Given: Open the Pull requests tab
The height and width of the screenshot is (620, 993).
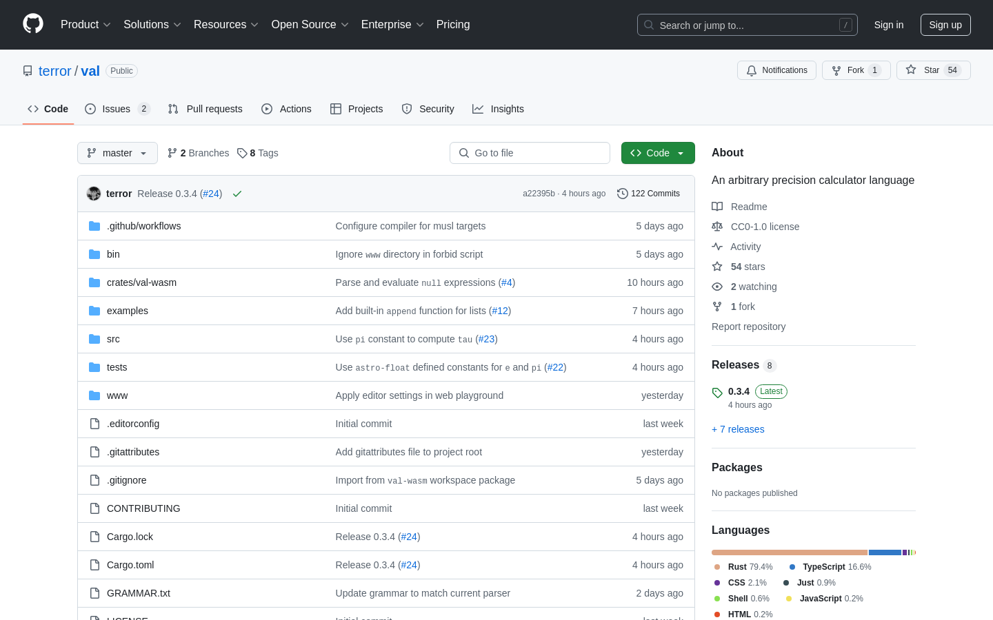Looking at the screenshot, I should [x=205, y=109].
